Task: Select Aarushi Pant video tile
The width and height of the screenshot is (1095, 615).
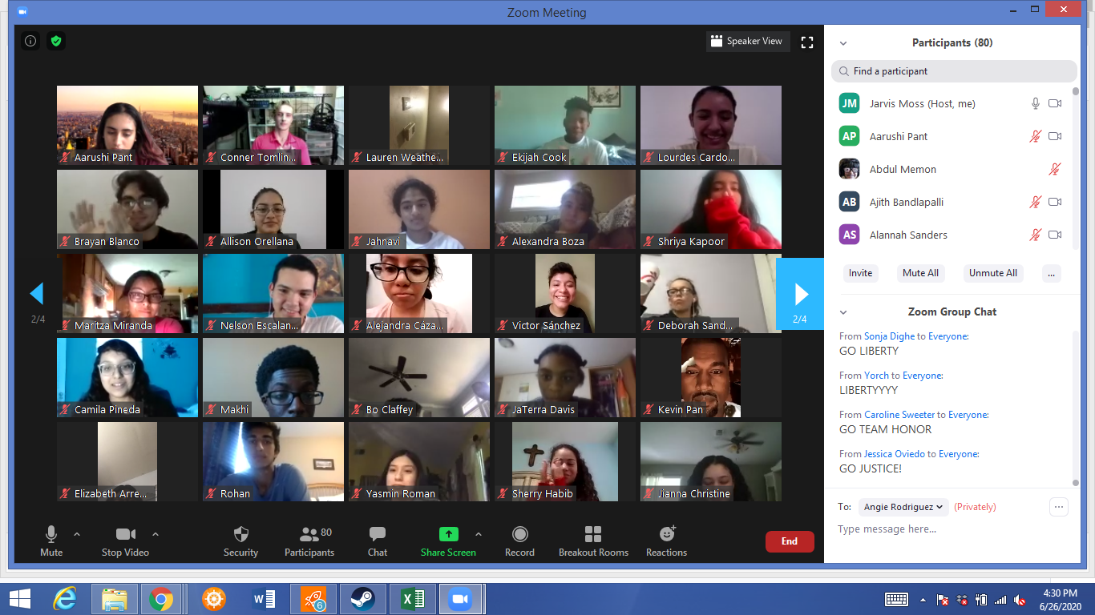Action: coord(127,125)
